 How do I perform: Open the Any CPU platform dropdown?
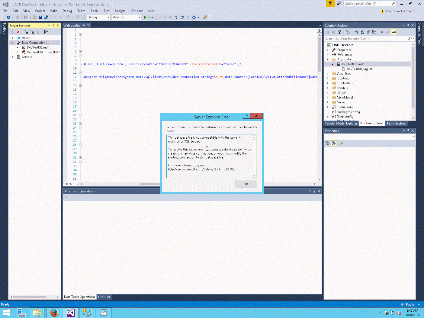click(x=127, y=17)
